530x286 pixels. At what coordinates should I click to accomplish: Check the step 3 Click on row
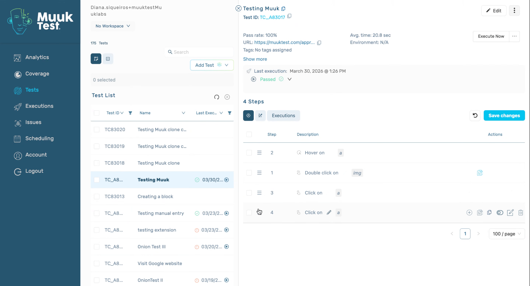[249, 193]
